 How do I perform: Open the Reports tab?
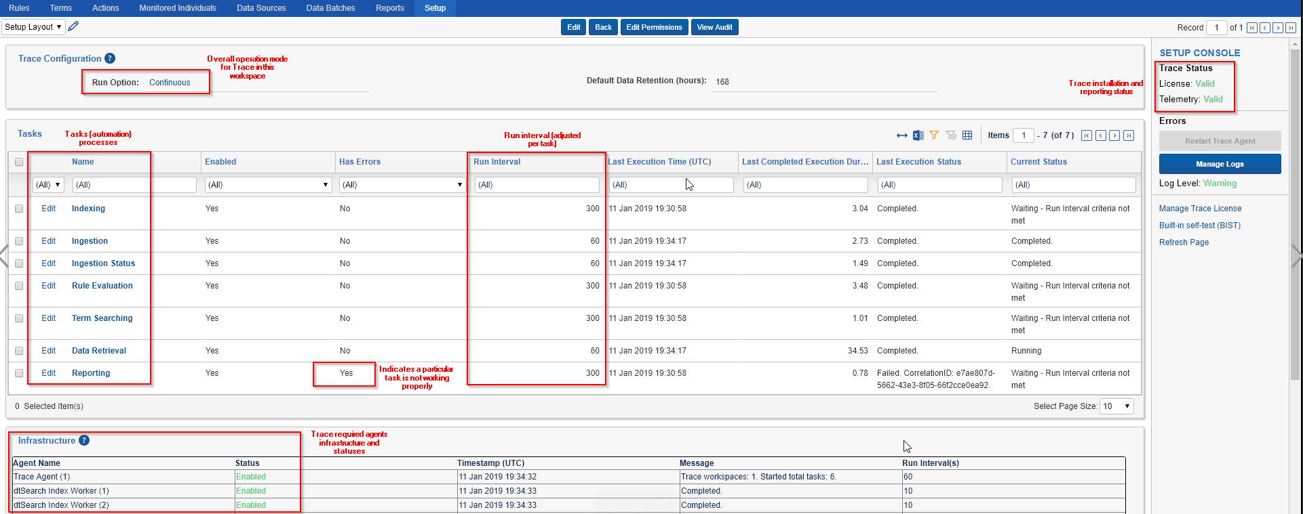[390, 8]
